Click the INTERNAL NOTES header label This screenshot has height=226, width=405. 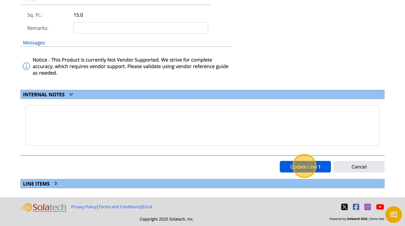pos(44,94)
